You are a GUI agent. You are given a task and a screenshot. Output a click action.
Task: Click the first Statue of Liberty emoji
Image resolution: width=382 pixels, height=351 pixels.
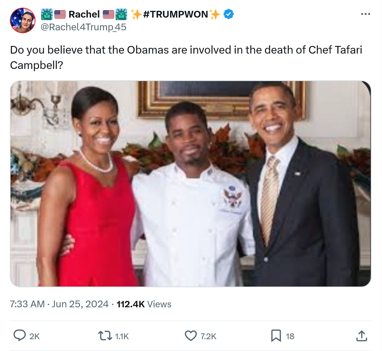click(x=47, y=14)
